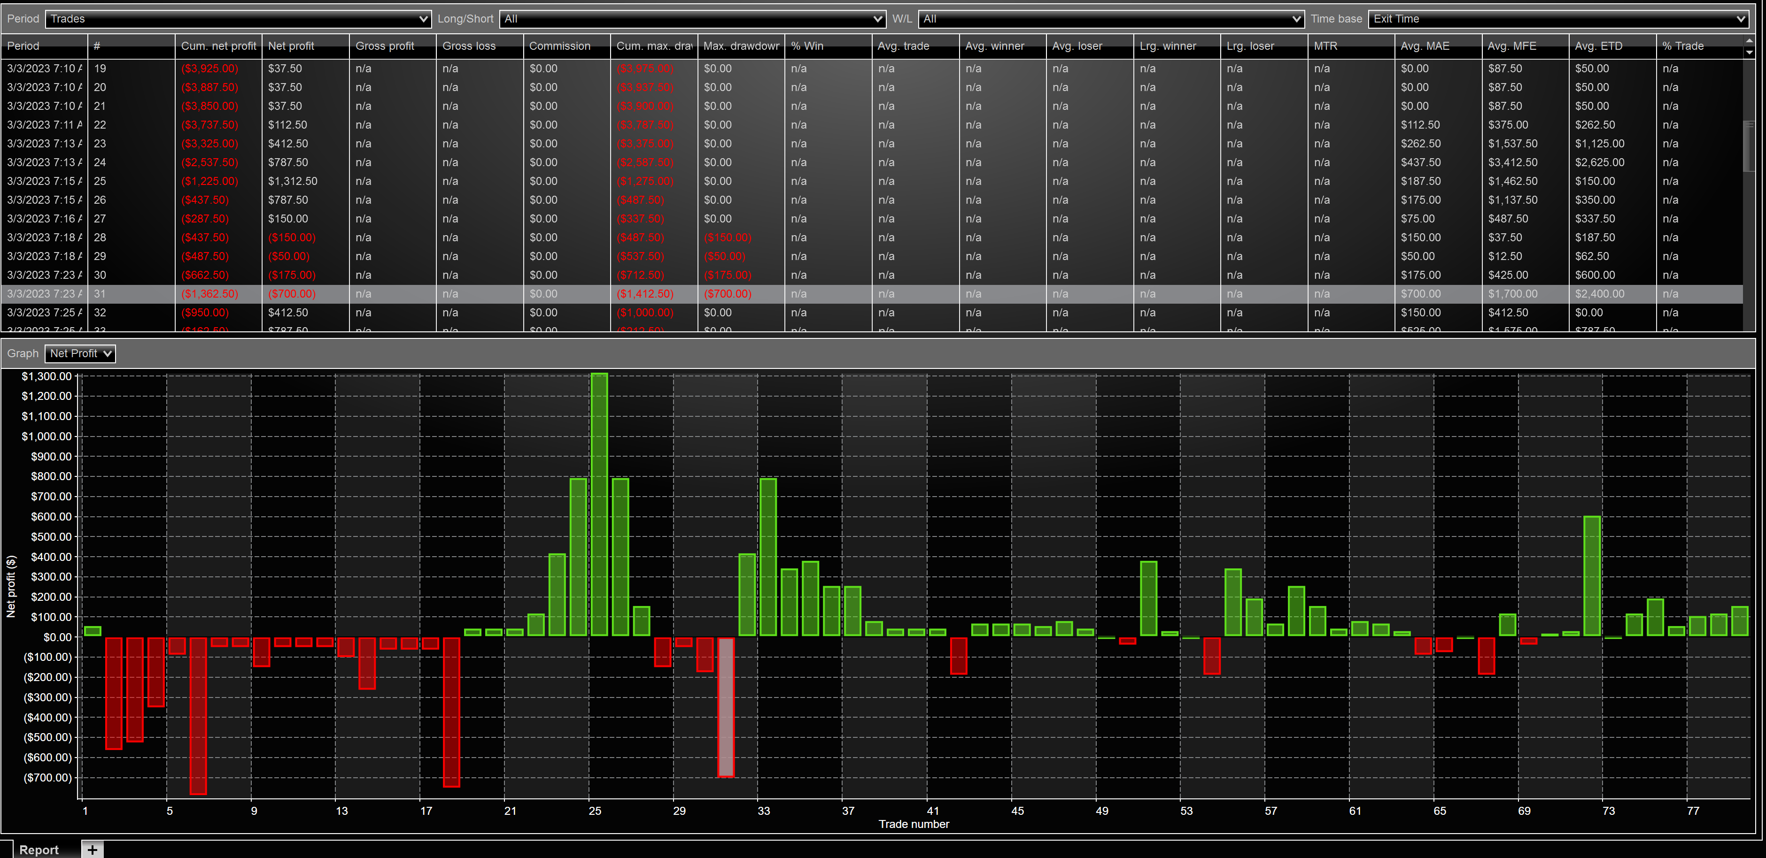The height and width of the screenshot is (858, 1766).
Task: Click the Lrg. winner column header
Action: 1177,46
